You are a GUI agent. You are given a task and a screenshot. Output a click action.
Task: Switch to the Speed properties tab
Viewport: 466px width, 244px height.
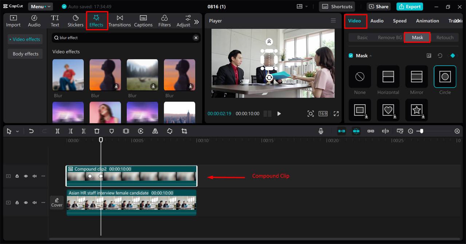click(x=399, y=21)
